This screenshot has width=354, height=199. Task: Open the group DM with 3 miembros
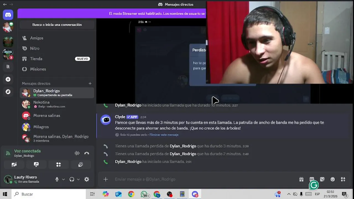coord(57,138)
